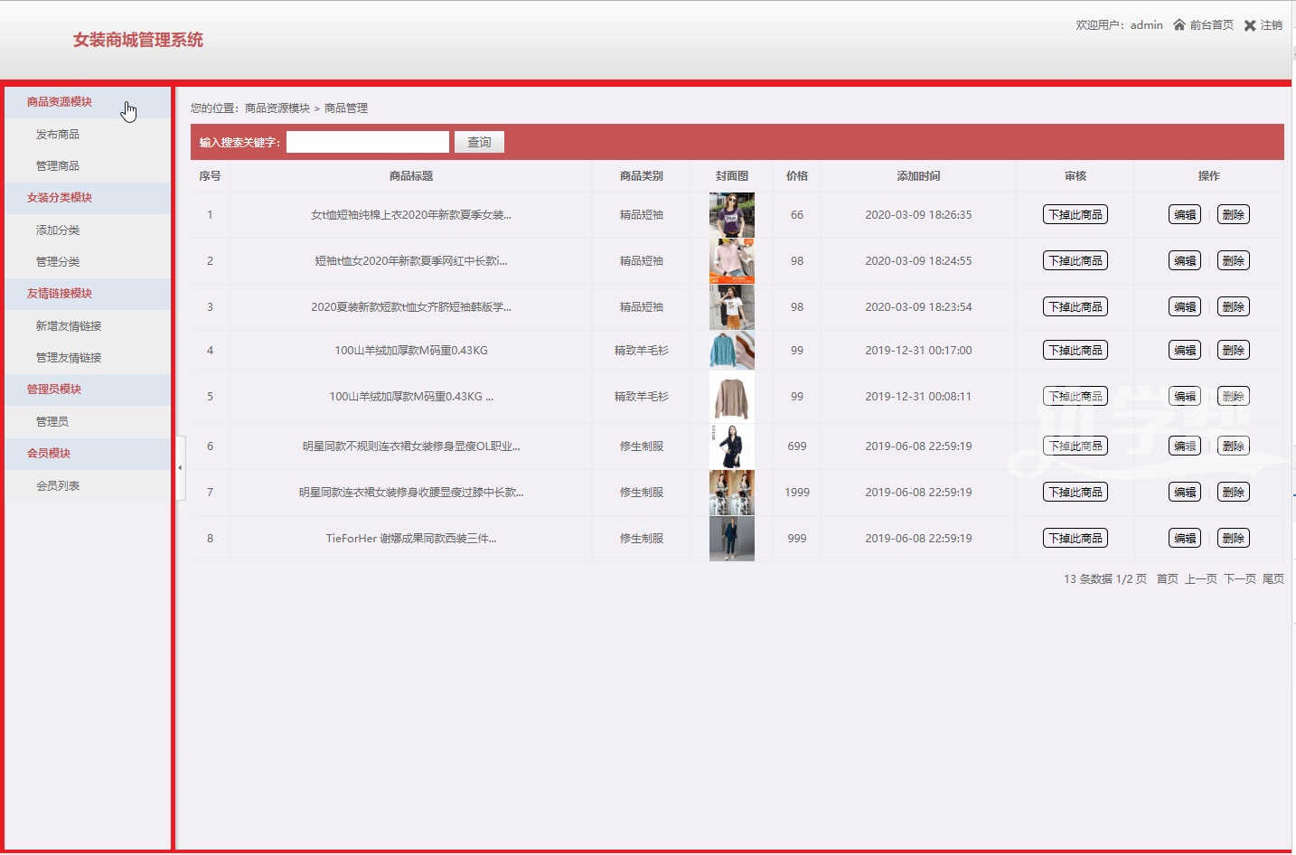The width and height of the screenshot is (1296, 855).
Task: Click 商品资源模块 in the breadcrumb
Action: pyautogui.click(x=277, y=108)
